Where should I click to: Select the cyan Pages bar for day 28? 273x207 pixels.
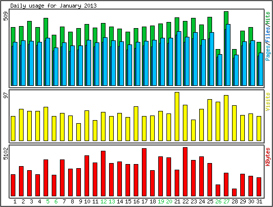click(236, 70)
